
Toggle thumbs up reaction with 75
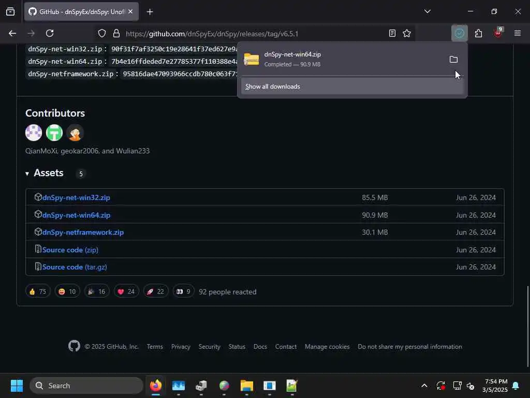(x=38, y=291)
